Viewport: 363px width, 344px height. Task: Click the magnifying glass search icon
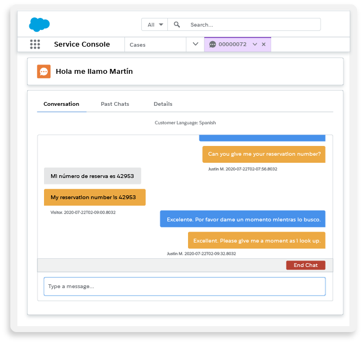(177, 24)
